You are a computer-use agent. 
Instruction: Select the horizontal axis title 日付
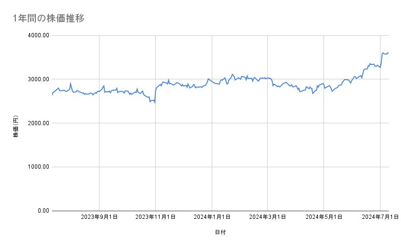click(x=220, y=233)
